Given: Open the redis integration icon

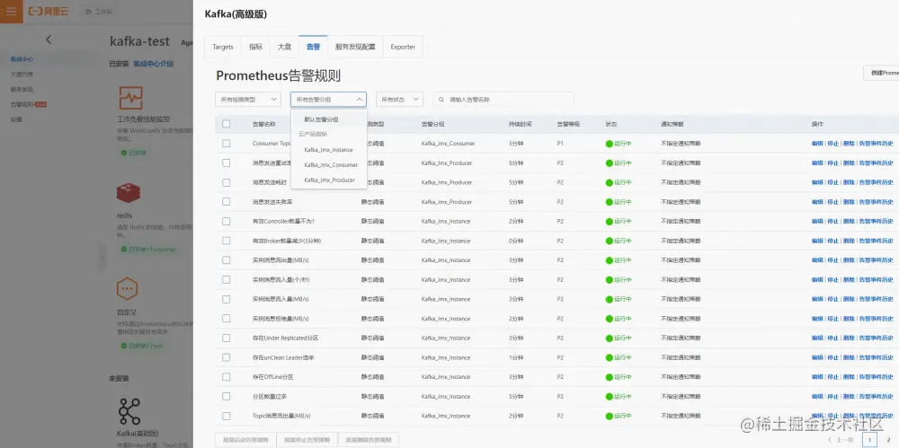Looking at the screenshot, I should [129, 195].
